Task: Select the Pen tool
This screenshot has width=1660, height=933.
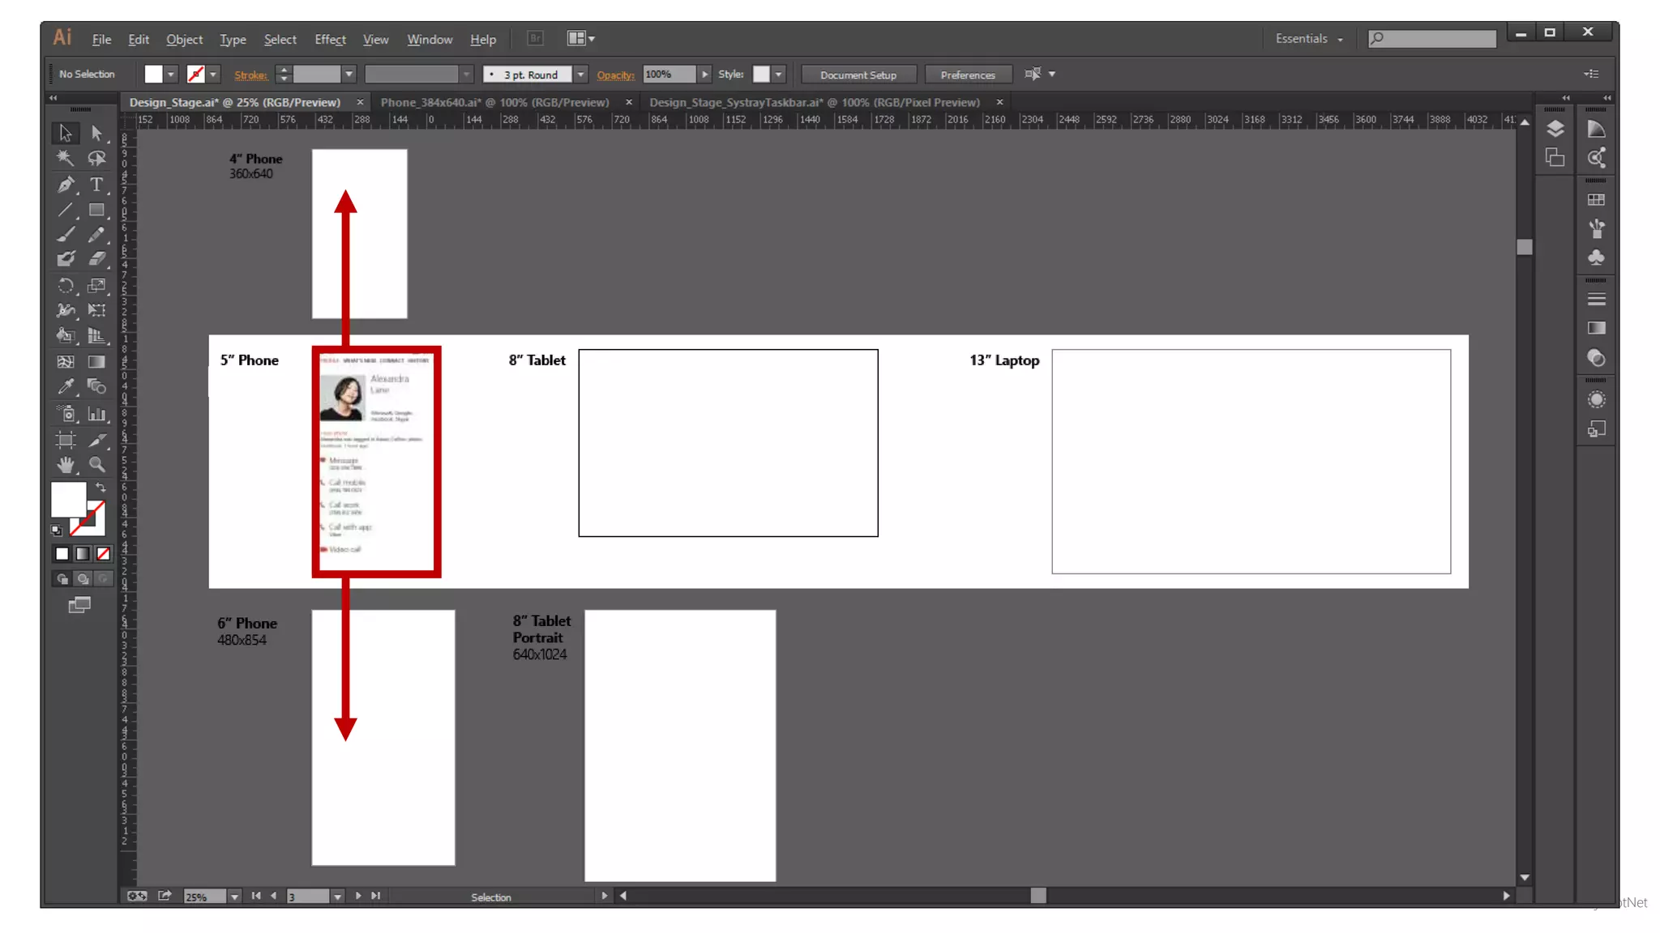Action: (66, 185)
